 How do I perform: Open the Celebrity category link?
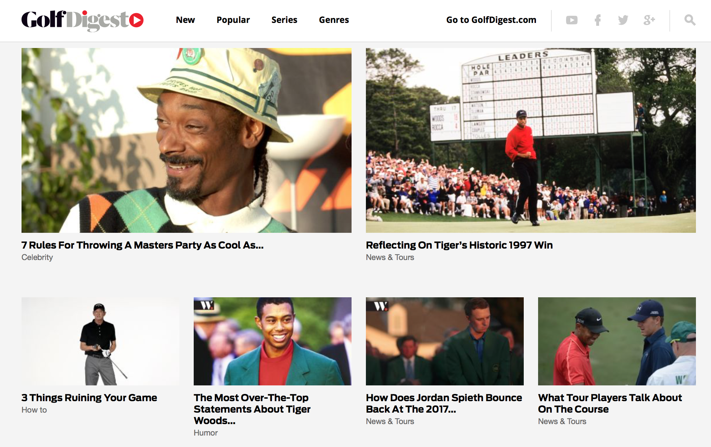click(x=37, y=257)
